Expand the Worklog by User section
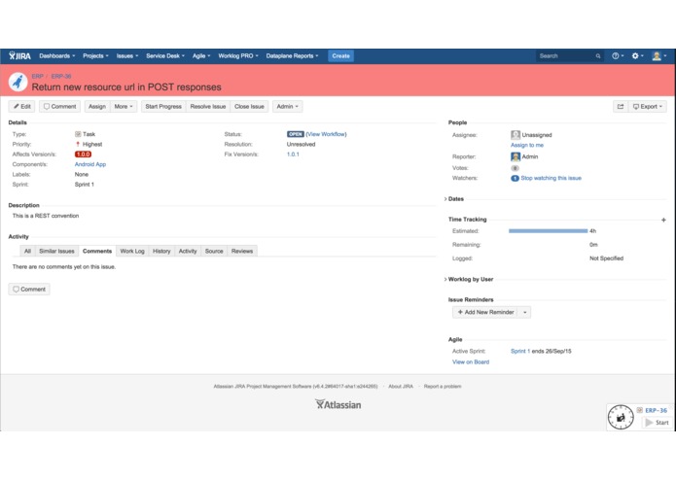 point(469,279)
